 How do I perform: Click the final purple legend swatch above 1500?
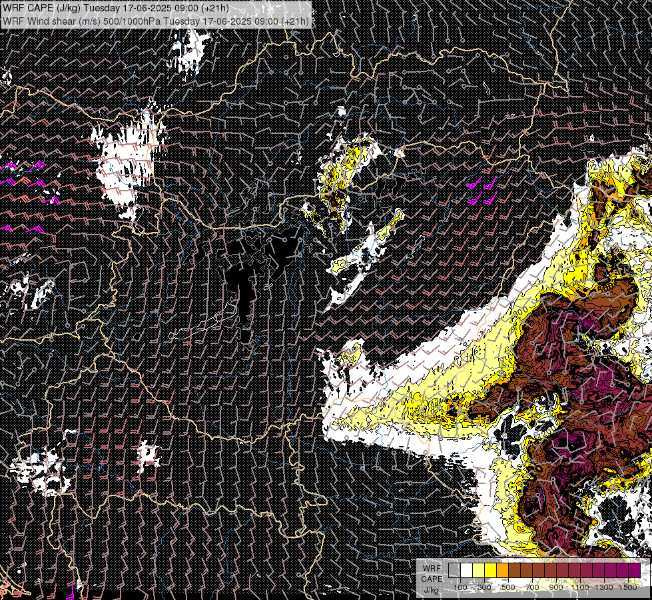635,571
